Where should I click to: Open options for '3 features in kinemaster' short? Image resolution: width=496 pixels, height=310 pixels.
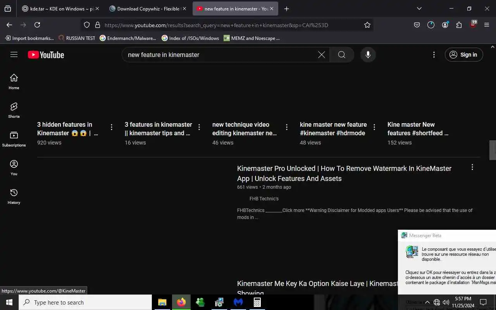199,127
